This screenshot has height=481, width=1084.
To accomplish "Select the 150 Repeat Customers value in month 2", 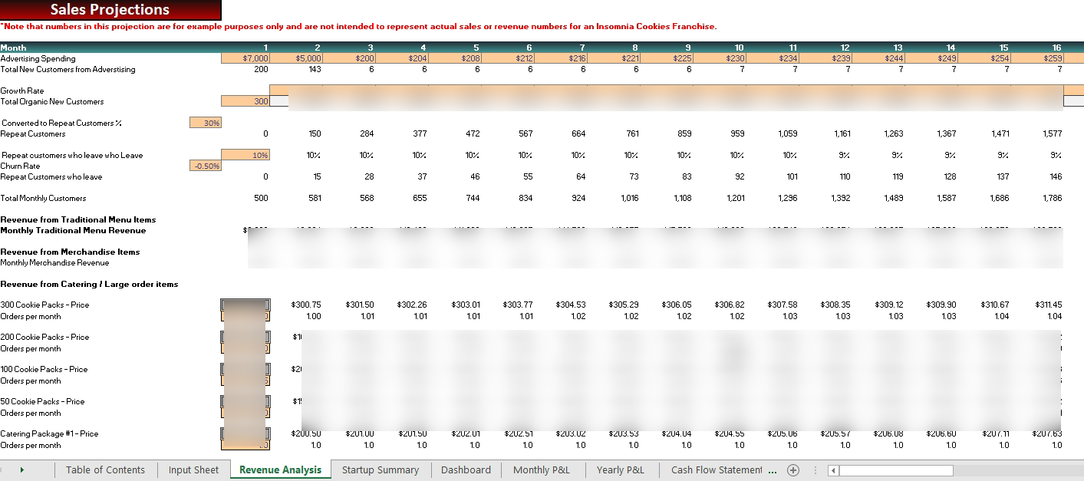I will (x=315, y=133).
